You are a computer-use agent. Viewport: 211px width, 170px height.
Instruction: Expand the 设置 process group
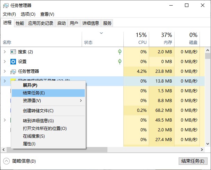(5, 62)
